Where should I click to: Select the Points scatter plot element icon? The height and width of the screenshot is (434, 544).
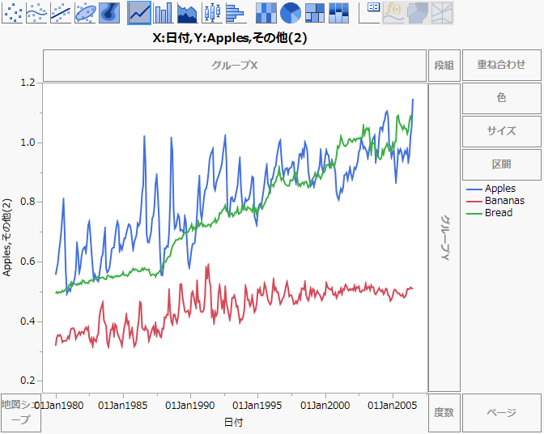click(x=13, y=12)
